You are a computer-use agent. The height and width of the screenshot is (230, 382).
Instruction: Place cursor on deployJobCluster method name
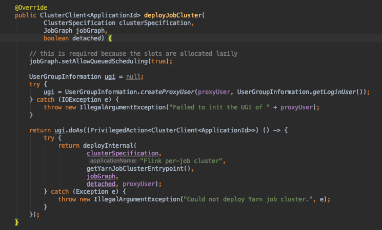(174, 15)
